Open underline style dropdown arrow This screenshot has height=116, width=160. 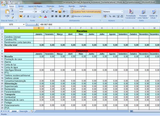point(31,16)
